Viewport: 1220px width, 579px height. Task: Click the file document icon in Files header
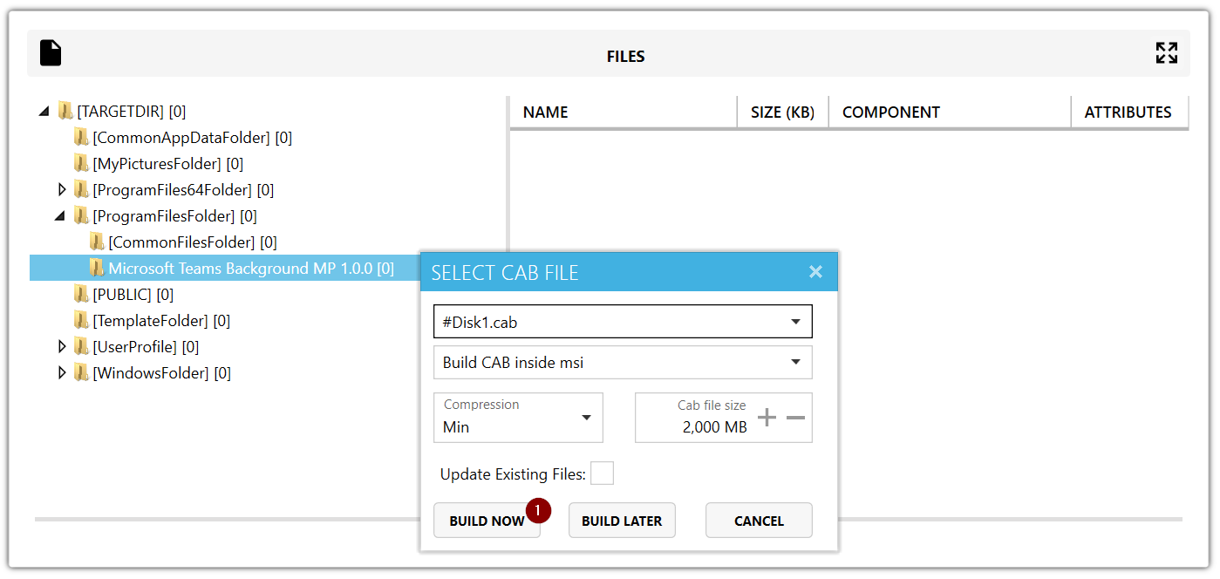tap(51, 53)
